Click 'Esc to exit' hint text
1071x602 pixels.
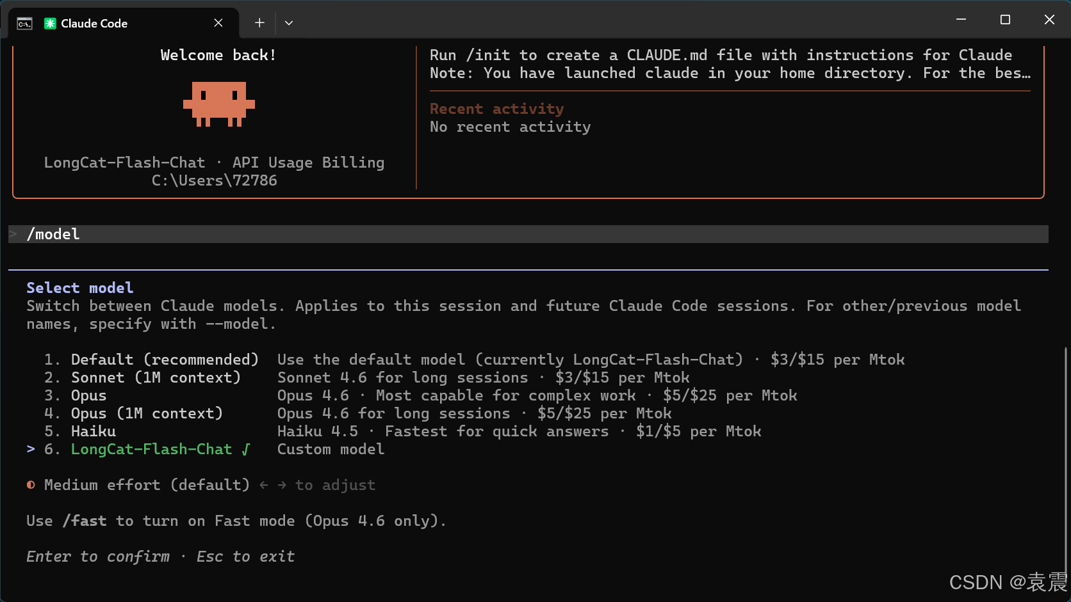click(245, 557)
